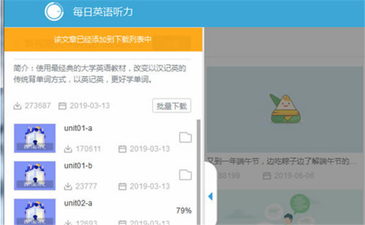Click the unit01-b thumbnail image
The width and height of the screenshot is (365, 225).
click(x=35, y=176)
